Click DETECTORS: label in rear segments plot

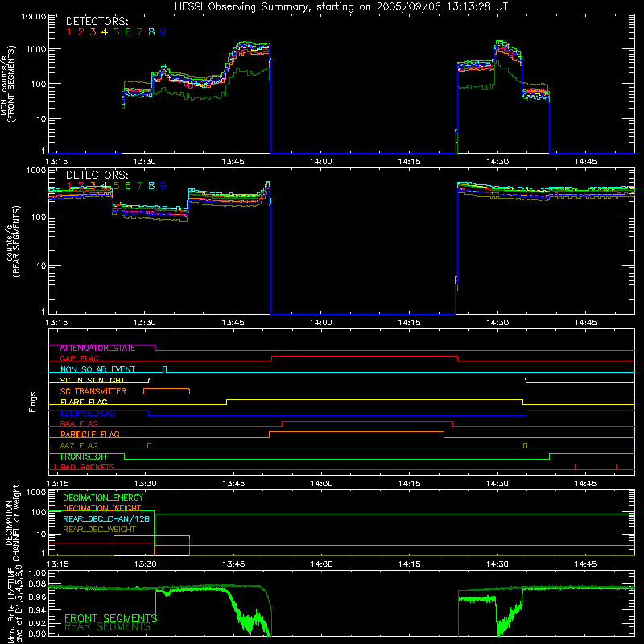97,175
